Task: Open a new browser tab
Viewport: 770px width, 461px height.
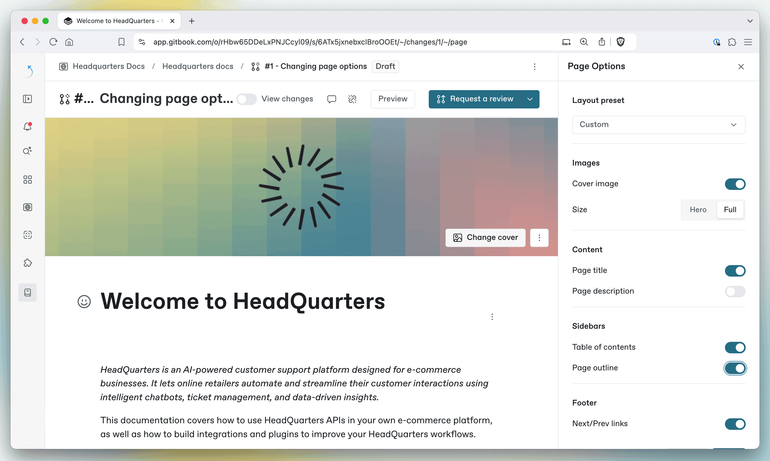Action: [192, 21]
